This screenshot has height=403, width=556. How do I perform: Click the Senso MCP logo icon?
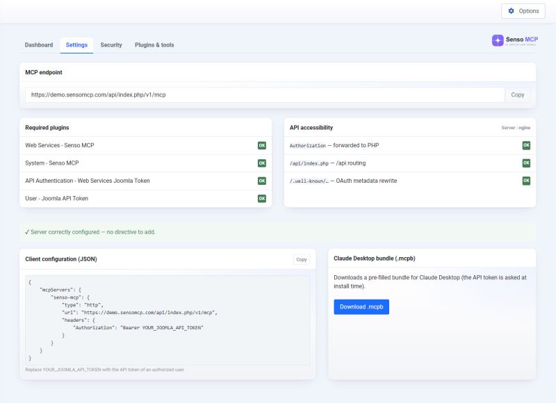coord(498,40)
